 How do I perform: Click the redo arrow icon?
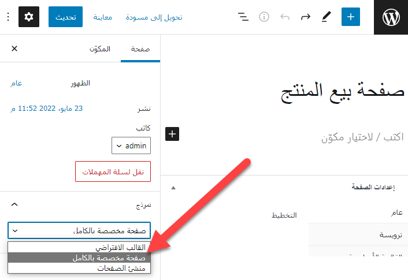(305, 17)
